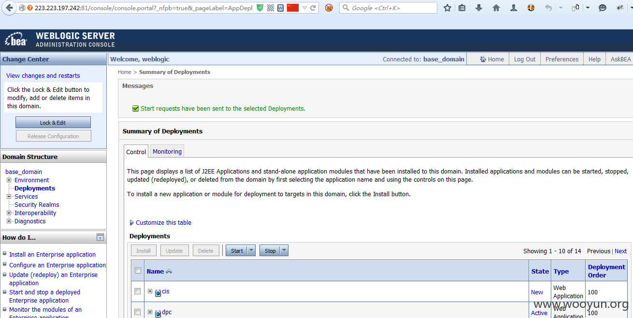Click the person silhouette toolbar icon
The image size is (633, 318).
(514, 8)
